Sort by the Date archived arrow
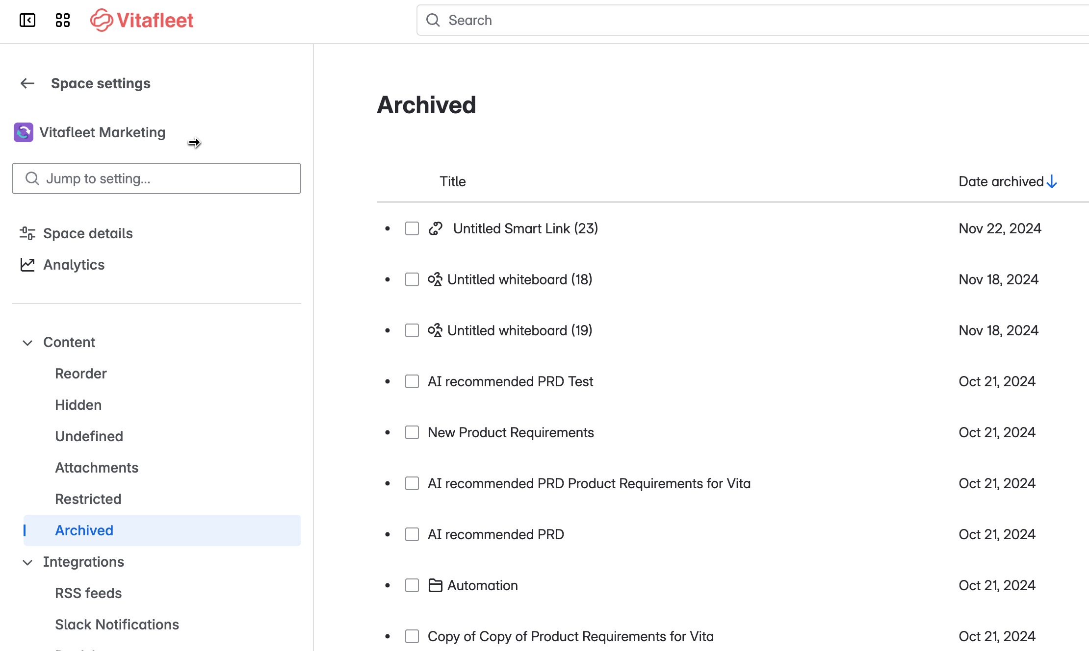The height and width of the screenshot is (651, 1089). click(x=1052, y=182)
